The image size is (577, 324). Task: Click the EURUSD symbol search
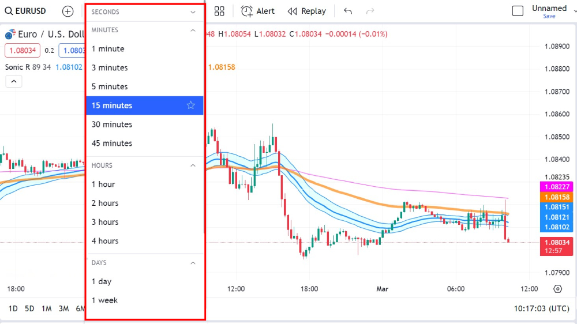(26, 11)
